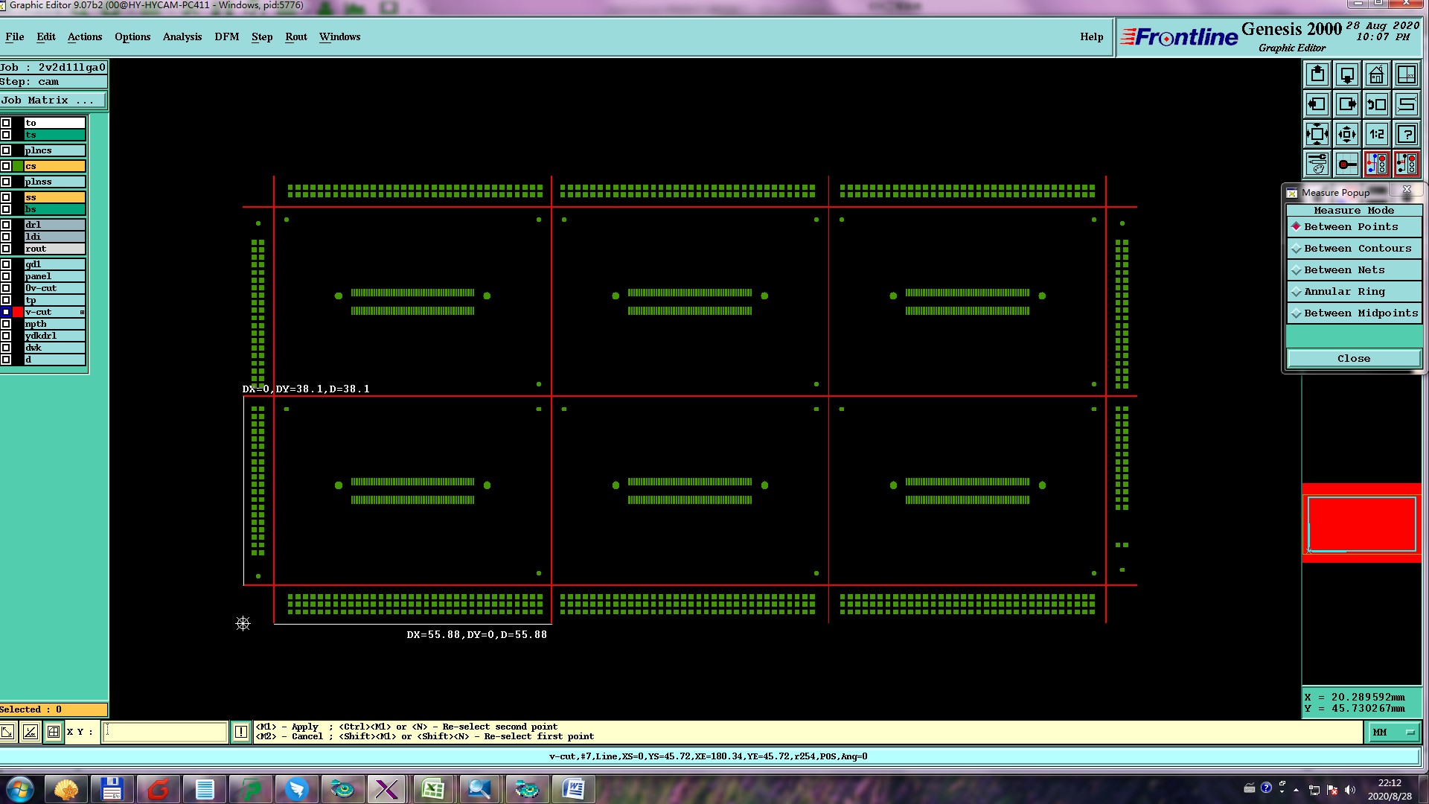Click the pan left arrow icon
Image resolution: width=1429 pixels, height=804 pixels.
pyautogui.click(x=1317, y=104)
